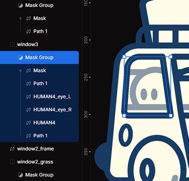Click the dashed group icon beside window2_grass

12,162
